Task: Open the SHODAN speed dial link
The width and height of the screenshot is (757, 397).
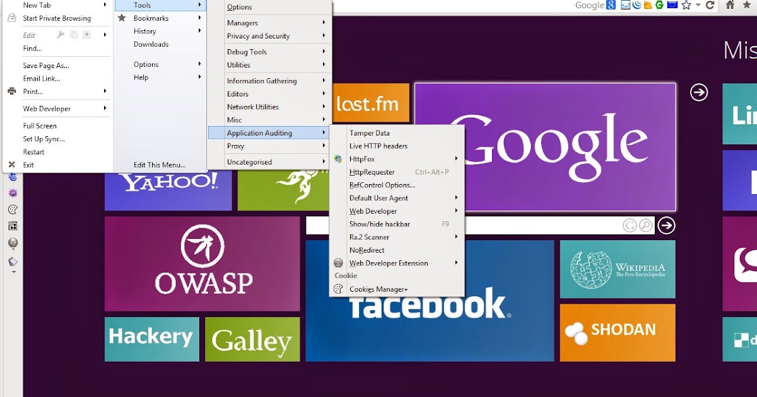Action: (617, 332)
